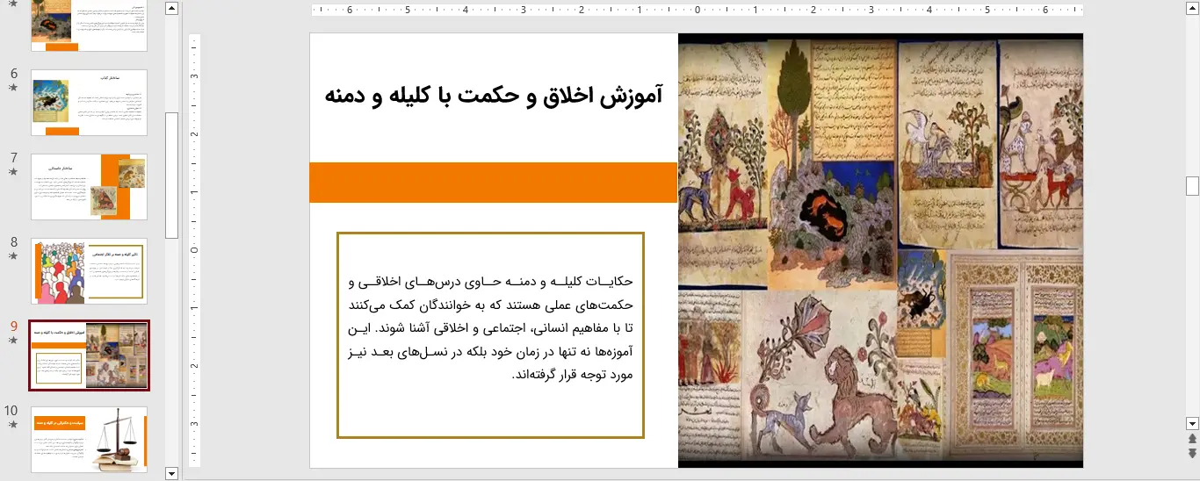Click slide number 9 label in panel
Image resolution: width=1200 pixels, height=481 pixels.
[x=13, y=326]
